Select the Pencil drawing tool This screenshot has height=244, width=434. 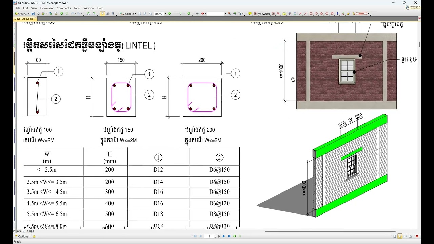(343, 14)
